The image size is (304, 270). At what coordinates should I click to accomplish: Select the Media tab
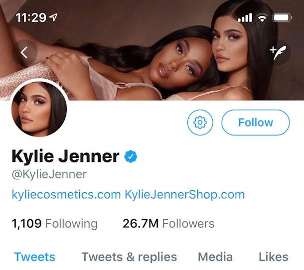[x=215, y=257]
